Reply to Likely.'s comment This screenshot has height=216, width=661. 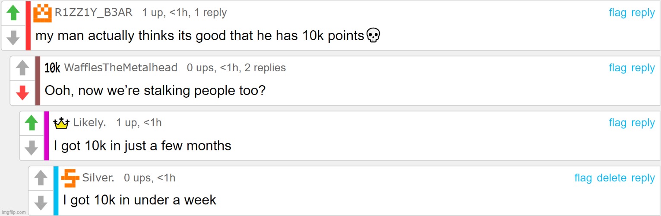[x=643, y=123]
